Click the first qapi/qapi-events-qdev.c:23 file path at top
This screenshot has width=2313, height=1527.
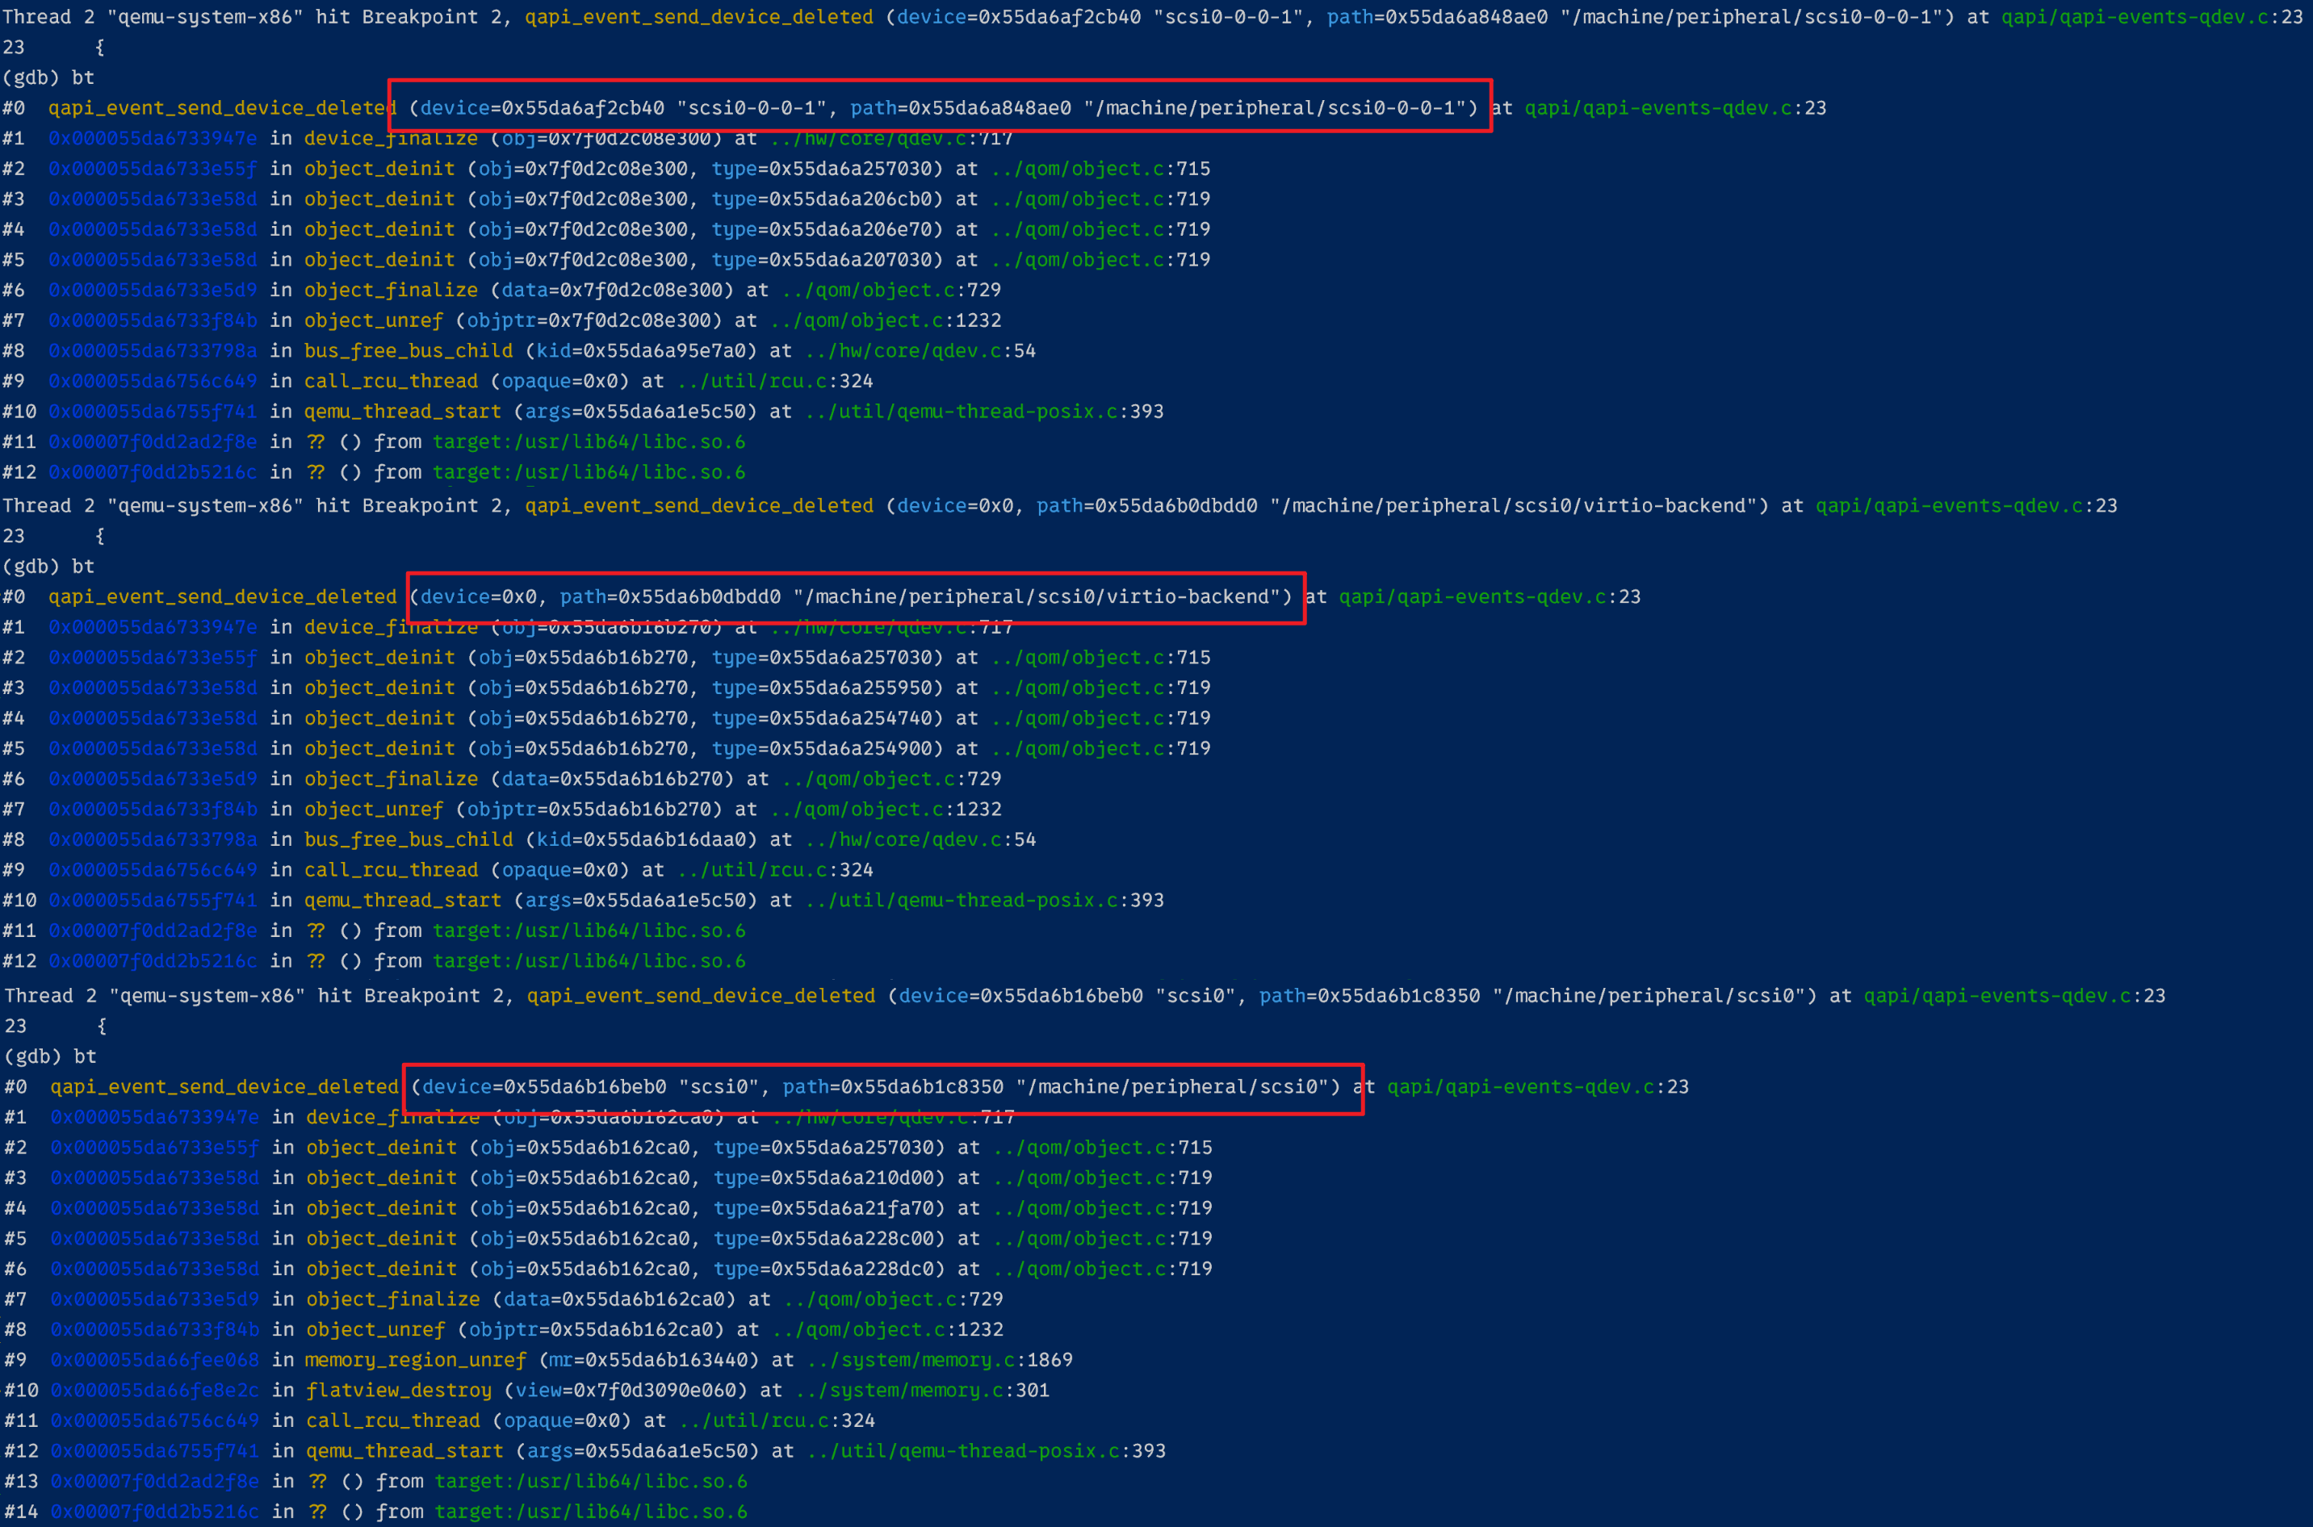point(2151,17)
